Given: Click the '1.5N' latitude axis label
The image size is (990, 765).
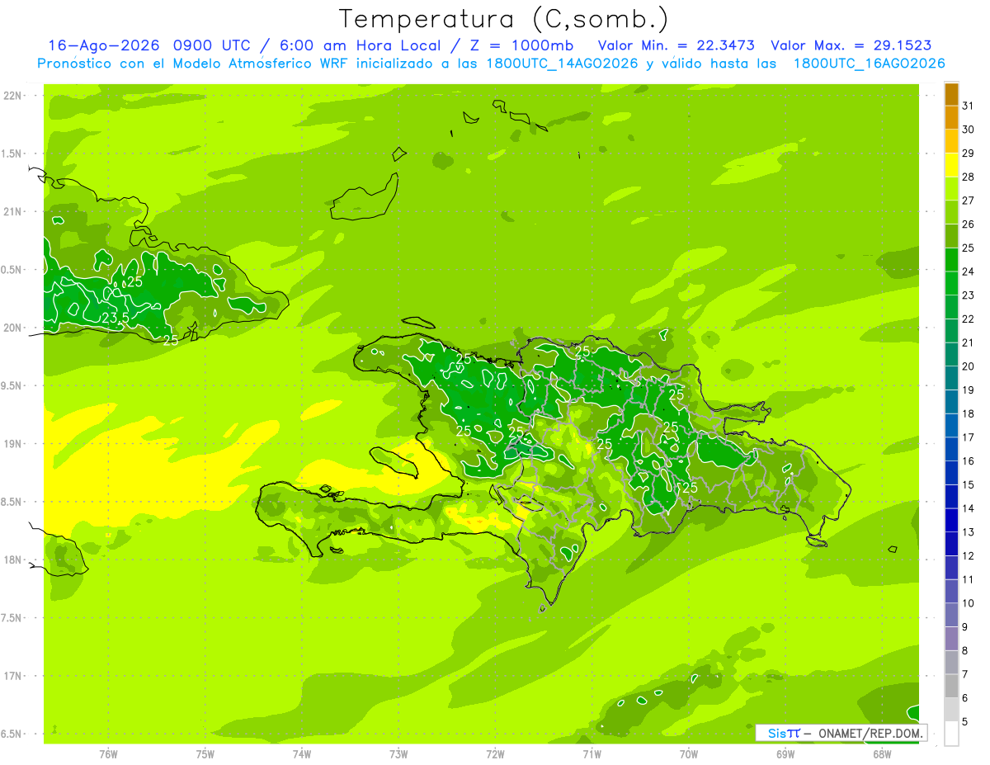Looking at the screenshot, I should 12,153.
